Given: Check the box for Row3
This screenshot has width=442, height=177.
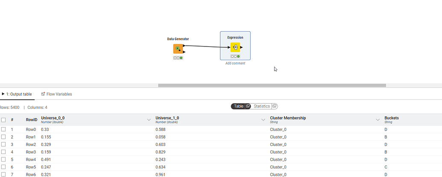Looking at the screenshot, I should pos(3,152).
